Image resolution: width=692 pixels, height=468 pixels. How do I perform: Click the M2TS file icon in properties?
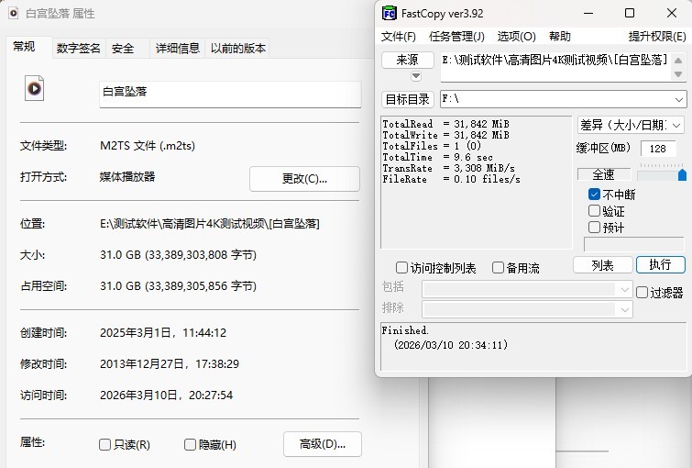[x=34, y=88]
